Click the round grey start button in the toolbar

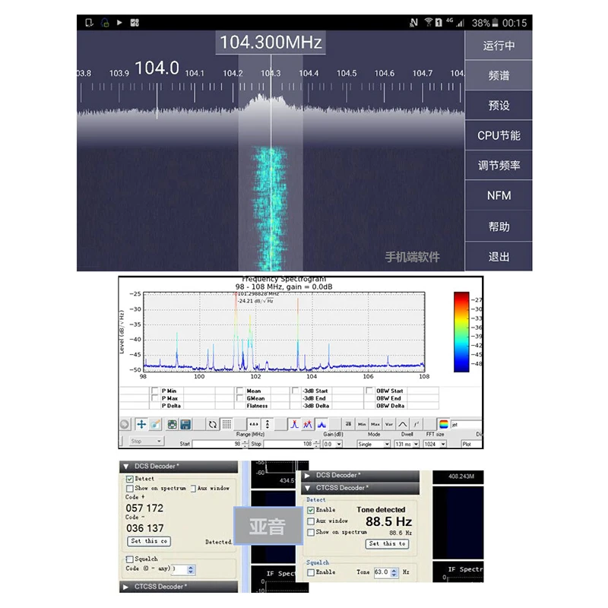tap(125, 424)
